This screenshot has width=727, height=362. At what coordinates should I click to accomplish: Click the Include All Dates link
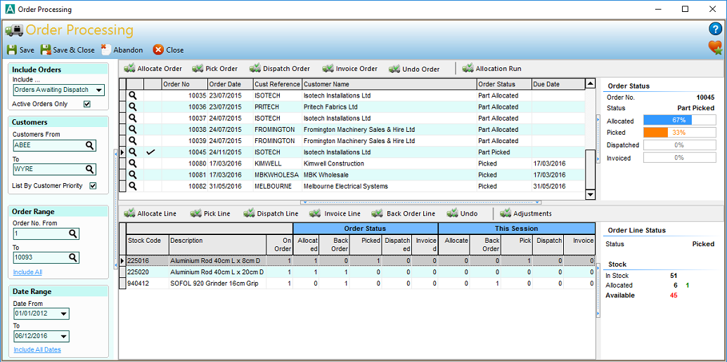[37, 349]
